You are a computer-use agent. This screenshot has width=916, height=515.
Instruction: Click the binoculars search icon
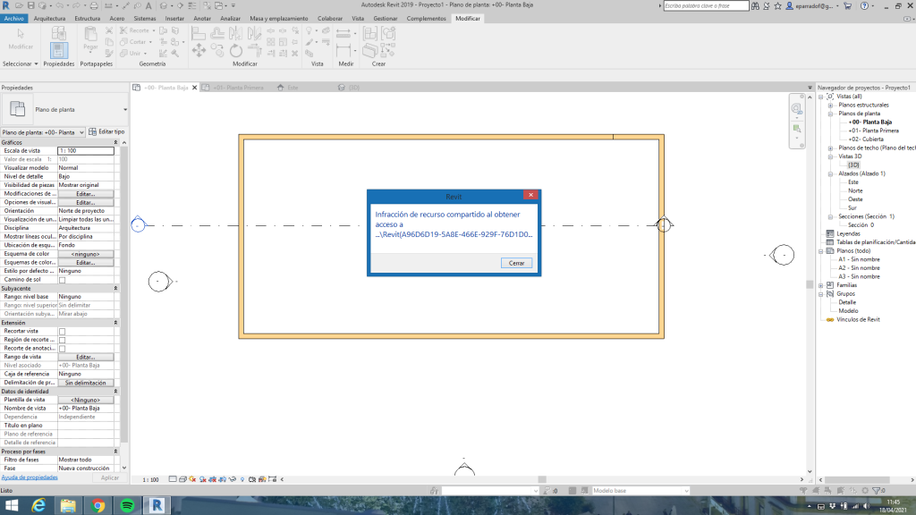755,6
